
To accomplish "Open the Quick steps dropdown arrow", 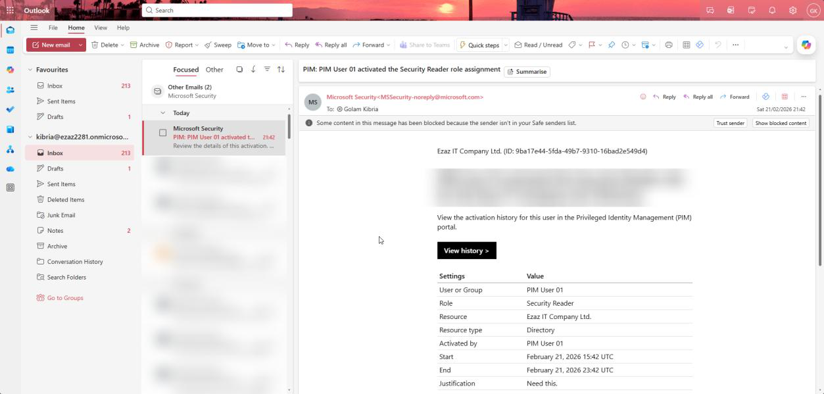I will 506,45.
